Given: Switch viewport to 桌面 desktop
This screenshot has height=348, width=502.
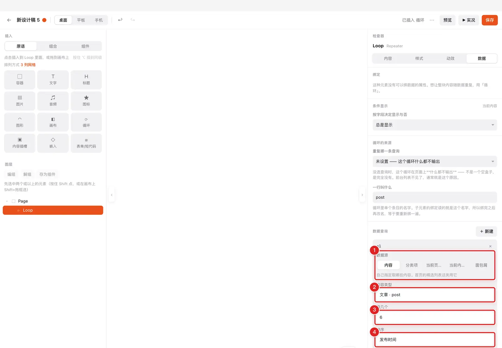Looking at the screenshot, I should [63, 20].
